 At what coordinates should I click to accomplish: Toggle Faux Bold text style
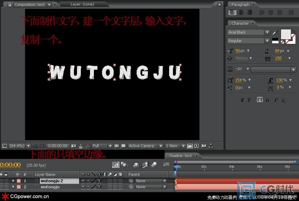tap(242, 100)
